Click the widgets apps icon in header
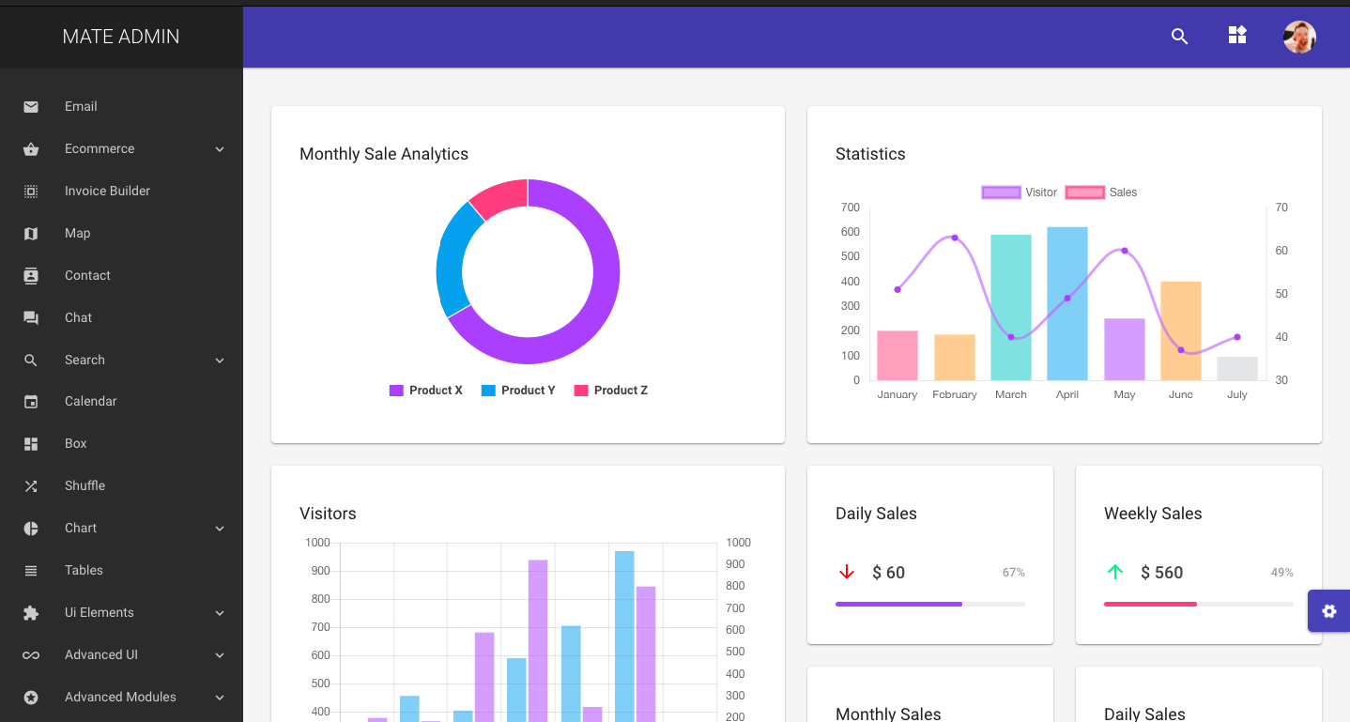Image resolution: width=1350 pixels, height=722 pixels. coord(1237,36)
